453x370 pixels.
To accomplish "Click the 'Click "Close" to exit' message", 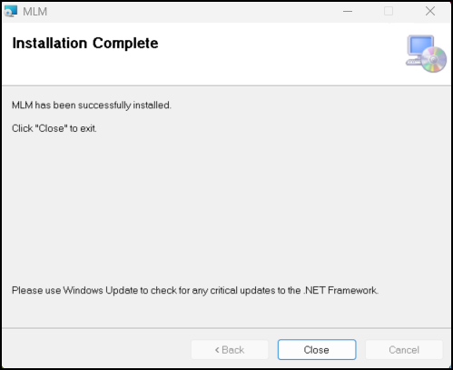I will (x=54, y=128).
